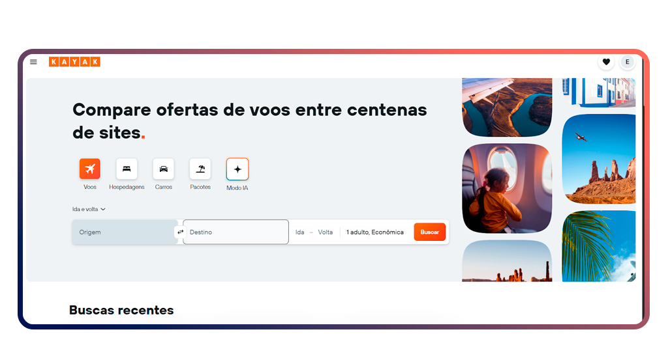Open the 1 adulto, Econômica selector
Screen dimensions: 668x349
(375, 232)
